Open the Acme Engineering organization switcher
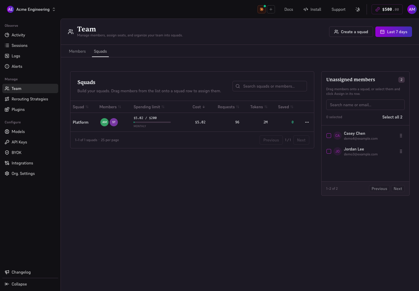Screen dimensions: 419x291 [31, 9]
